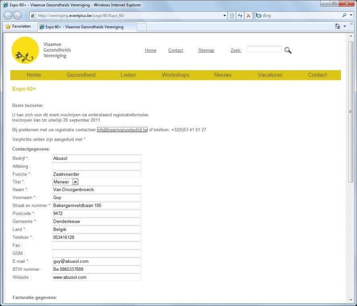Click the browser Back arrow button
Viewport: 357px width, 306px height.
point(8,15)
